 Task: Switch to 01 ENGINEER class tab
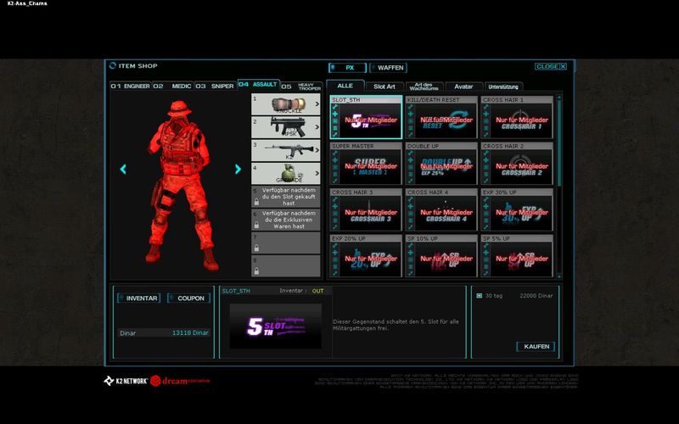coord(131,86)
